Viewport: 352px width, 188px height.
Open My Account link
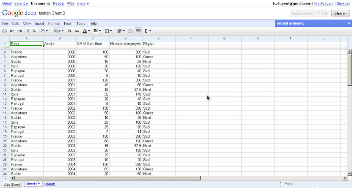point(324,4)
